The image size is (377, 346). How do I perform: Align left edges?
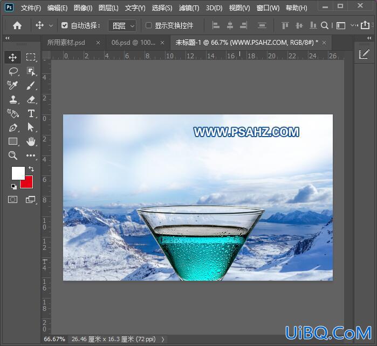[x=216, y=25]
